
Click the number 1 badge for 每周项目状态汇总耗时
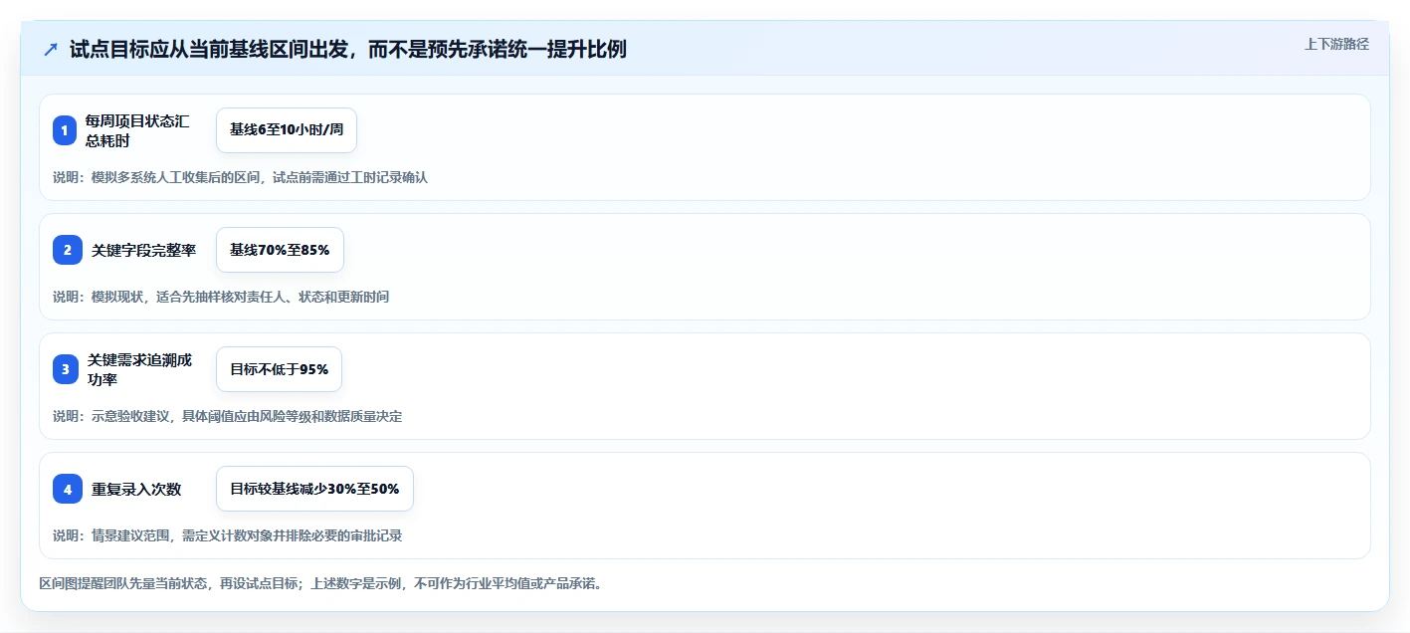pos(65,130)
